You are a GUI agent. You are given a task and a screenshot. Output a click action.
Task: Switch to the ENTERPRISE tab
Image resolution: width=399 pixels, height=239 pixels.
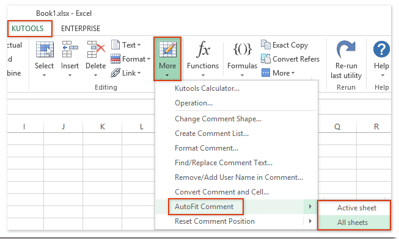pos(81,29)
